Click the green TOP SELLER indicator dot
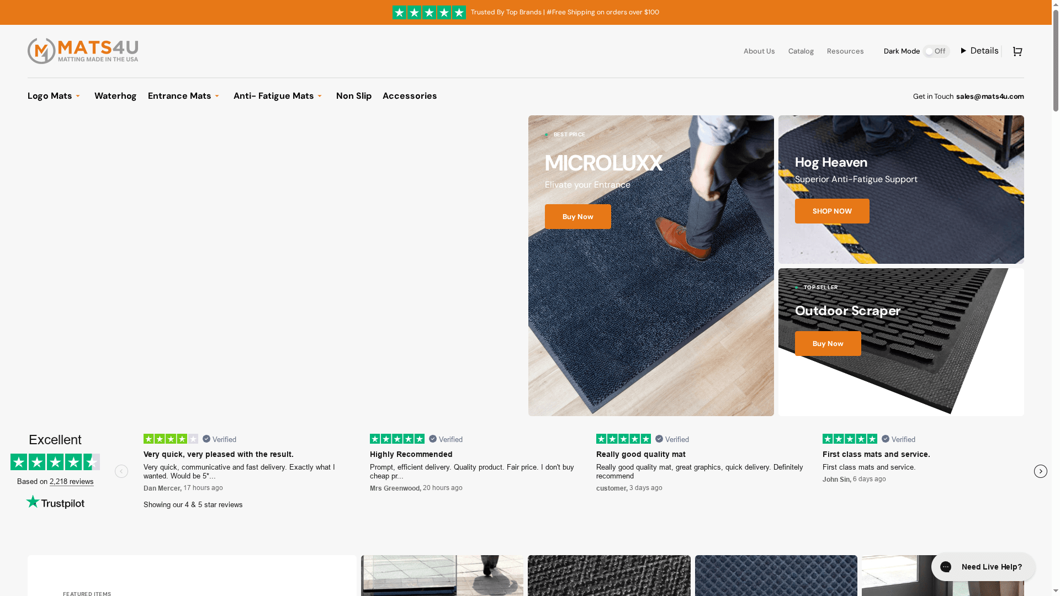The height and width of the screenshot is (596, 1060). coord(797,287)
